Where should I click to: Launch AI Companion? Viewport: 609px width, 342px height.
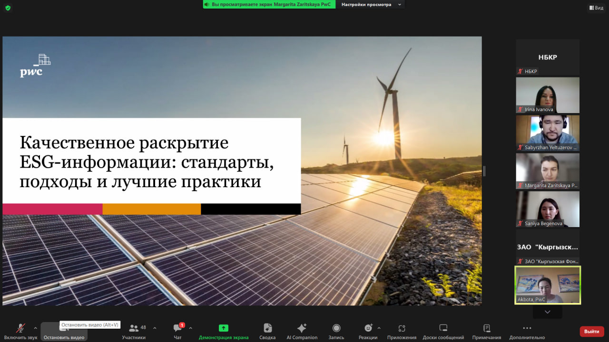coord(302,331)
